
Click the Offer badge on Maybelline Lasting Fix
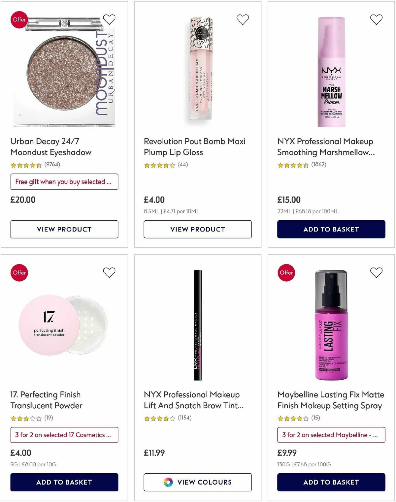[x=286, y=272]
